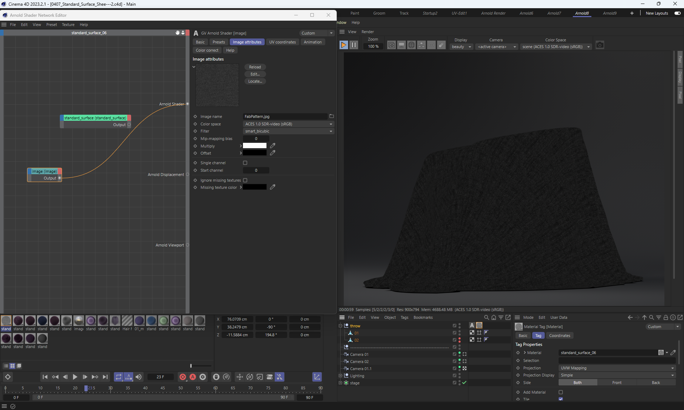The width and height of the screenshot is (684, 410).
Task: Open the Texture menu in Shader Network Editor
Action: 68,25
